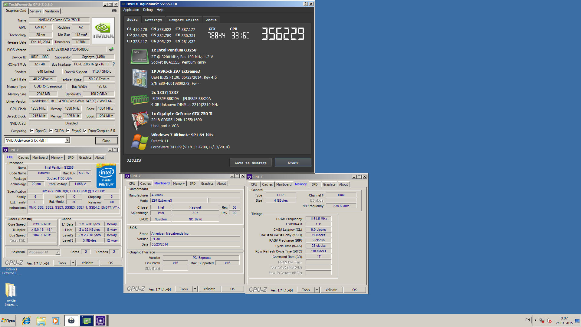This screenshot has width=581, height=327.
Task: Click OK in the left CPU-Z window
Action: (110, 263)
